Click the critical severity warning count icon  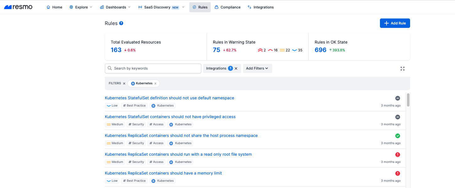[x=260, y=50]
